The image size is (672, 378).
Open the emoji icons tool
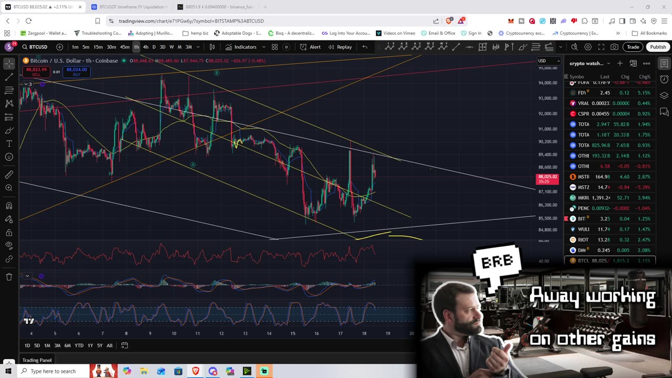9,156
